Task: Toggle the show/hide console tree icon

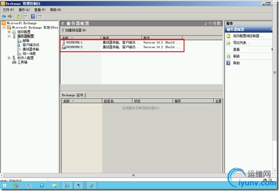Action: 25,17
